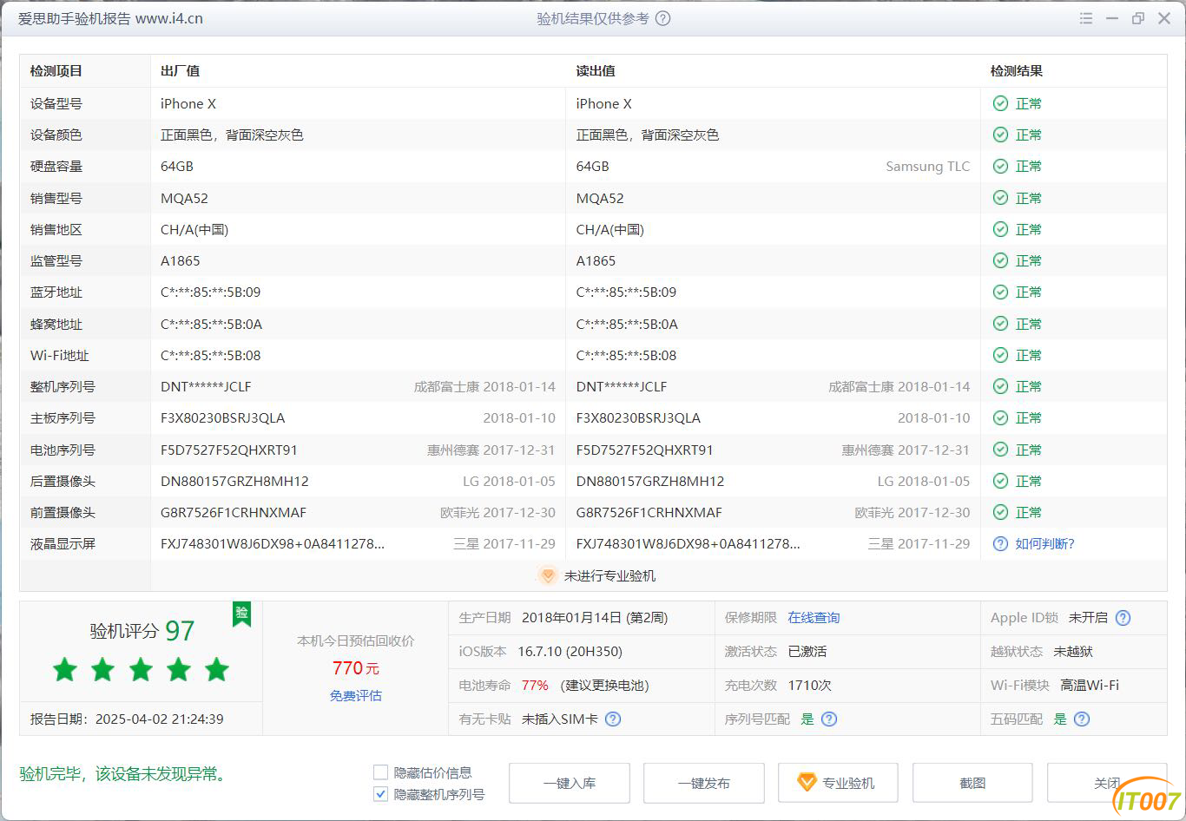
Task: Click the 生产日期 2018年01月14日 value
Action: coord(595,618)
